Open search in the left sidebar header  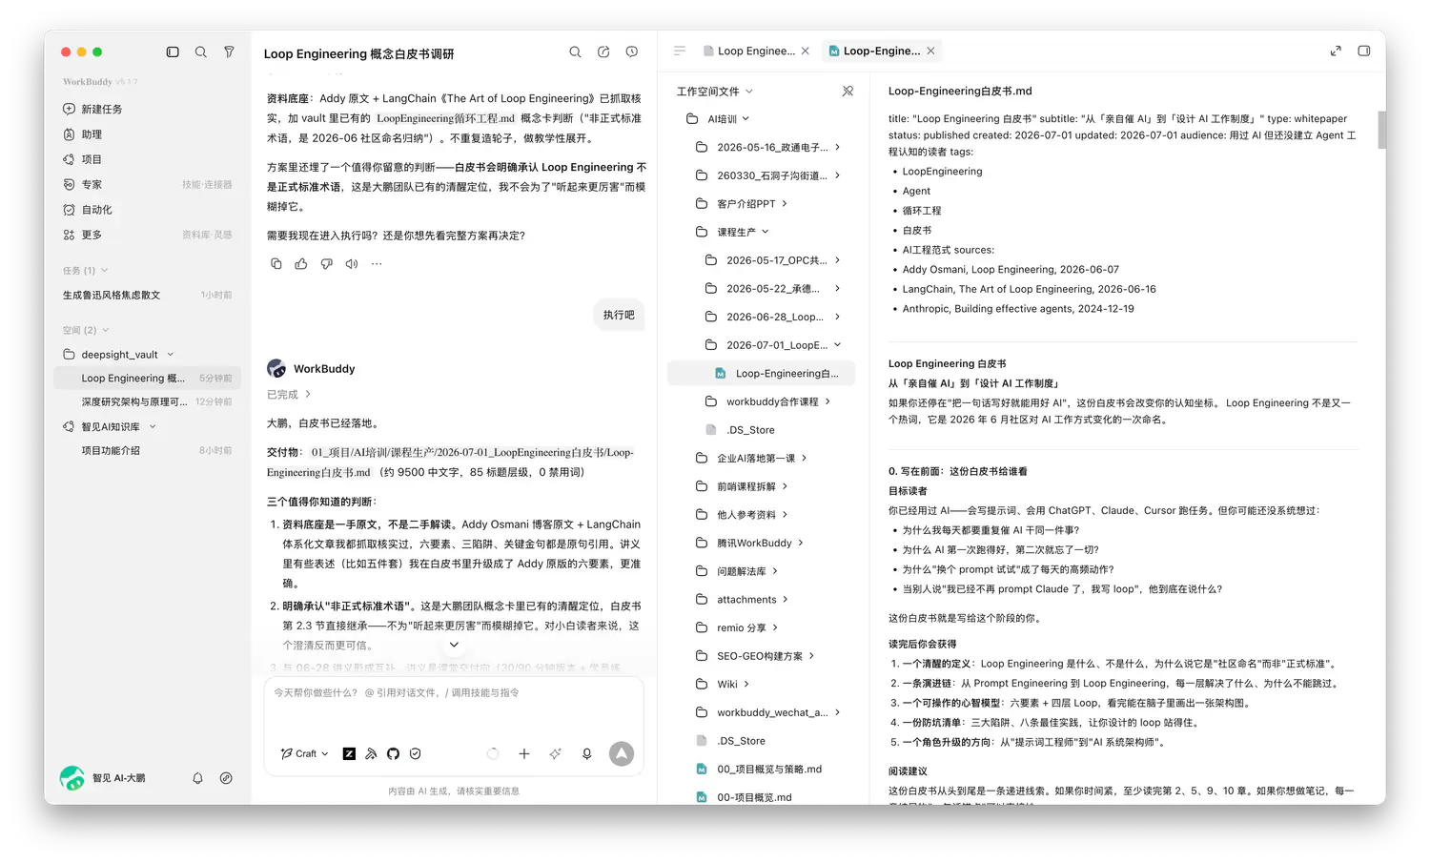[201, 52]
